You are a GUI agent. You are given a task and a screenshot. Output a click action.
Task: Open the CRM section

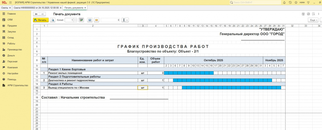[x=10, y=20]
